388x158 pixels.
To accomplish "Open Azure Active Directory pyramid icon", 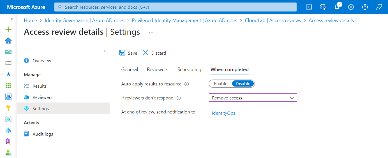I will coord(8,130).
